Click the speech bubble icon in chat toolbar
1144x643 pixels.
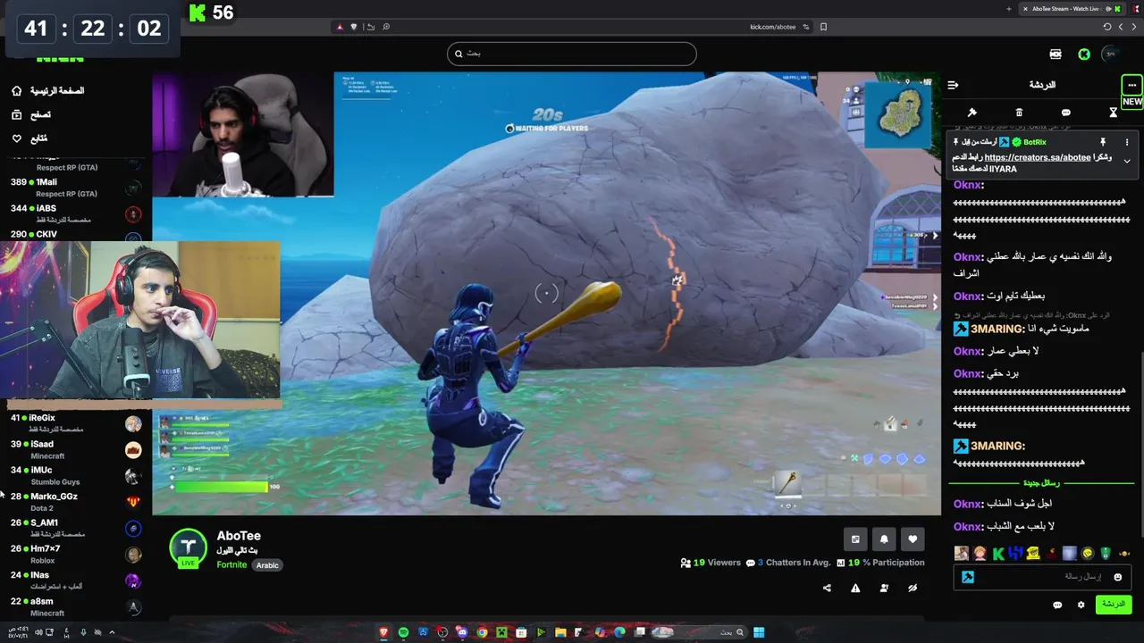(1066, 113)
